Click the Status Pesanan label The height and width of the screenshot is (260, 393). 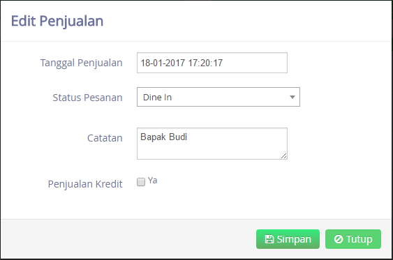[87, 98]
